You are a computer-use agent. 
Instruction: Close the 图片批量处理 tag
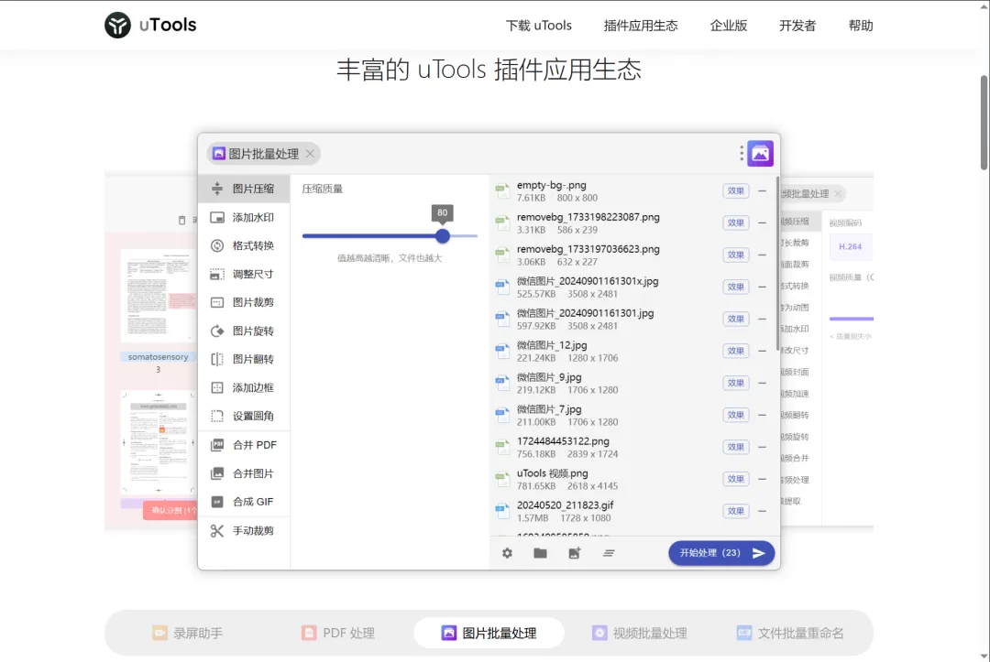click(x=310, y=153)
